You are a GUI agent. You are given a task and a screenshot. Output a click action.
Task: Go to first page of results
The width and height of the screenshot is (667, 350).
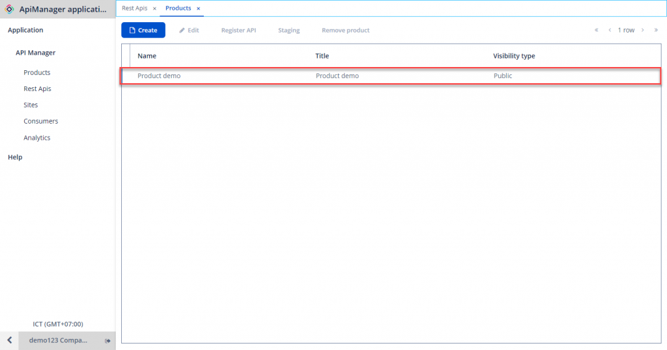tap(596, 30)
